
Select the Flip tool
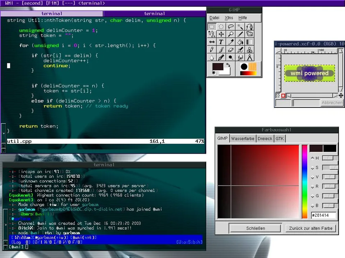click(x=212, y=42)
